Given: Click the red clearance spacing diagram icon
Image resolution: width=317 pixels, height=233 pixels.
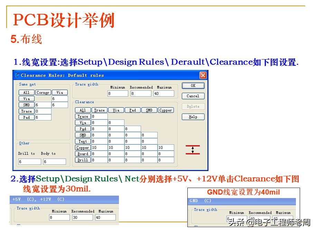Looking at the screenshot, I should (x=193, y=150).
